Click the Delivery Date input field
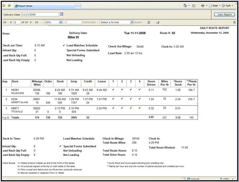 coord(40,15)
